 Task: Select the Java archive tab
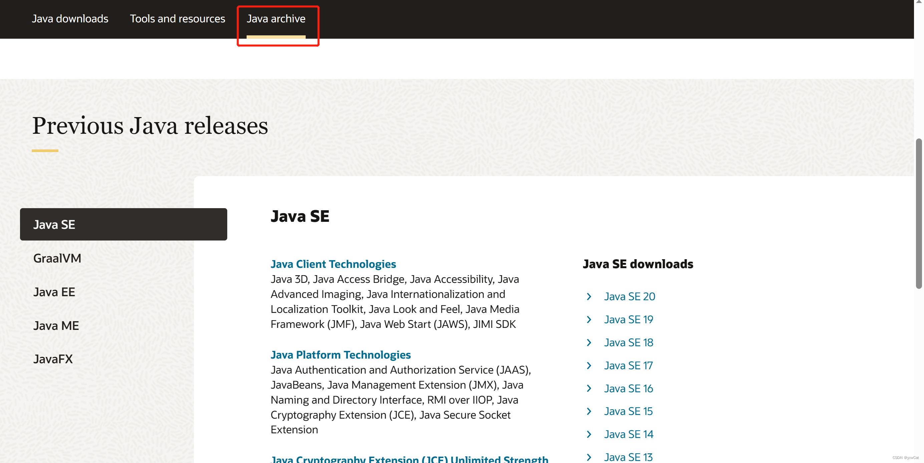tap(276, 19)
